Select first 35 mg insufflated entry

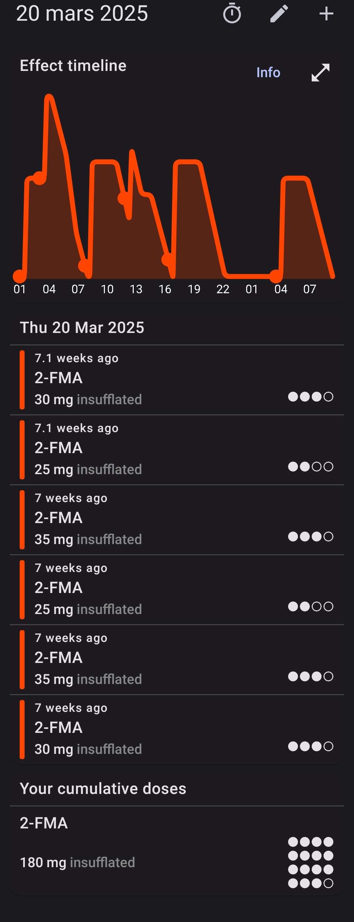tap(177, 520)
